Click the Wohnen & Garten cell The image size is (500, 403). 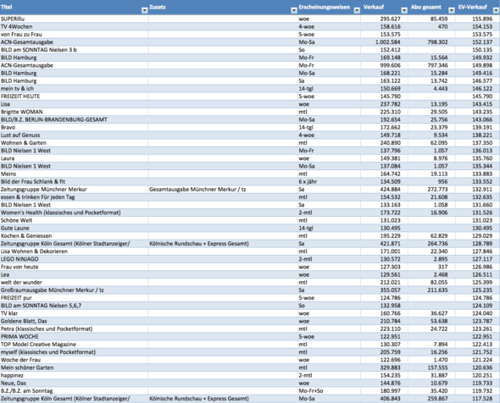click(x=74, y=143)
